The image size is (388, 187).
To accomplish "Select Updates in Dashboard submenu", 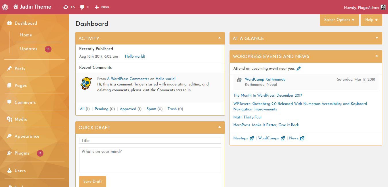I will tap(28, 49).
